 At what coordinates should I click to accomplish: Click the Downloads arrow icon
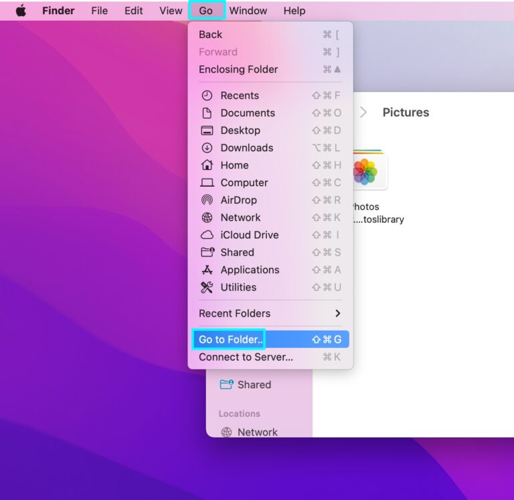tap(207, 148)
